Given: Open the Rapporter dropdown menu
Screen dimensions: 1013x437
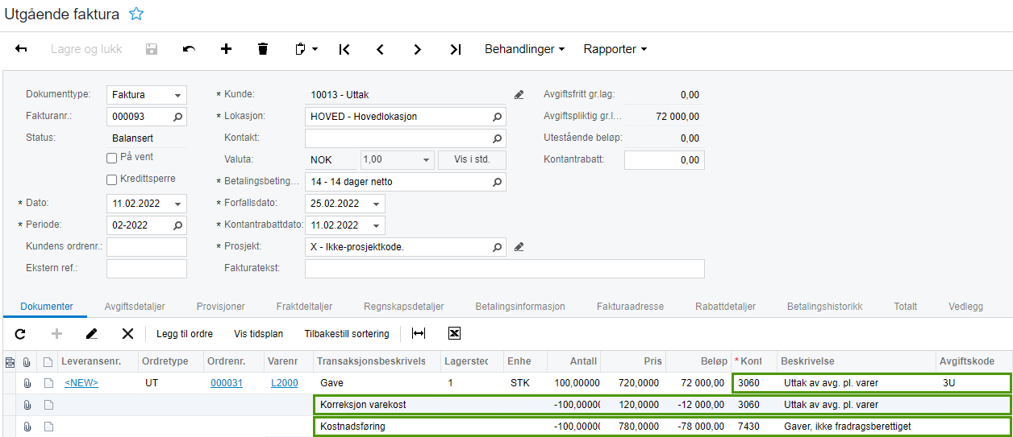Looking at the screenshot, I should 615,49.
